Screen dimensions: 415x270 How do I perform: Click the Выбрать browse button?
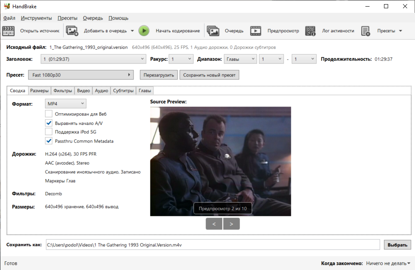(398, 245)
